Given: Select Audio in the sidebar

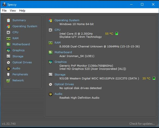Looking at the screenshot, I should click(16, 68).
